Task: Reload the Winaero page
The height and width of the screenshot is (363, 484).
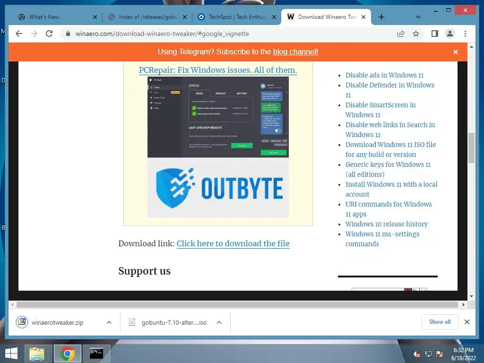Action: point(49,34)
